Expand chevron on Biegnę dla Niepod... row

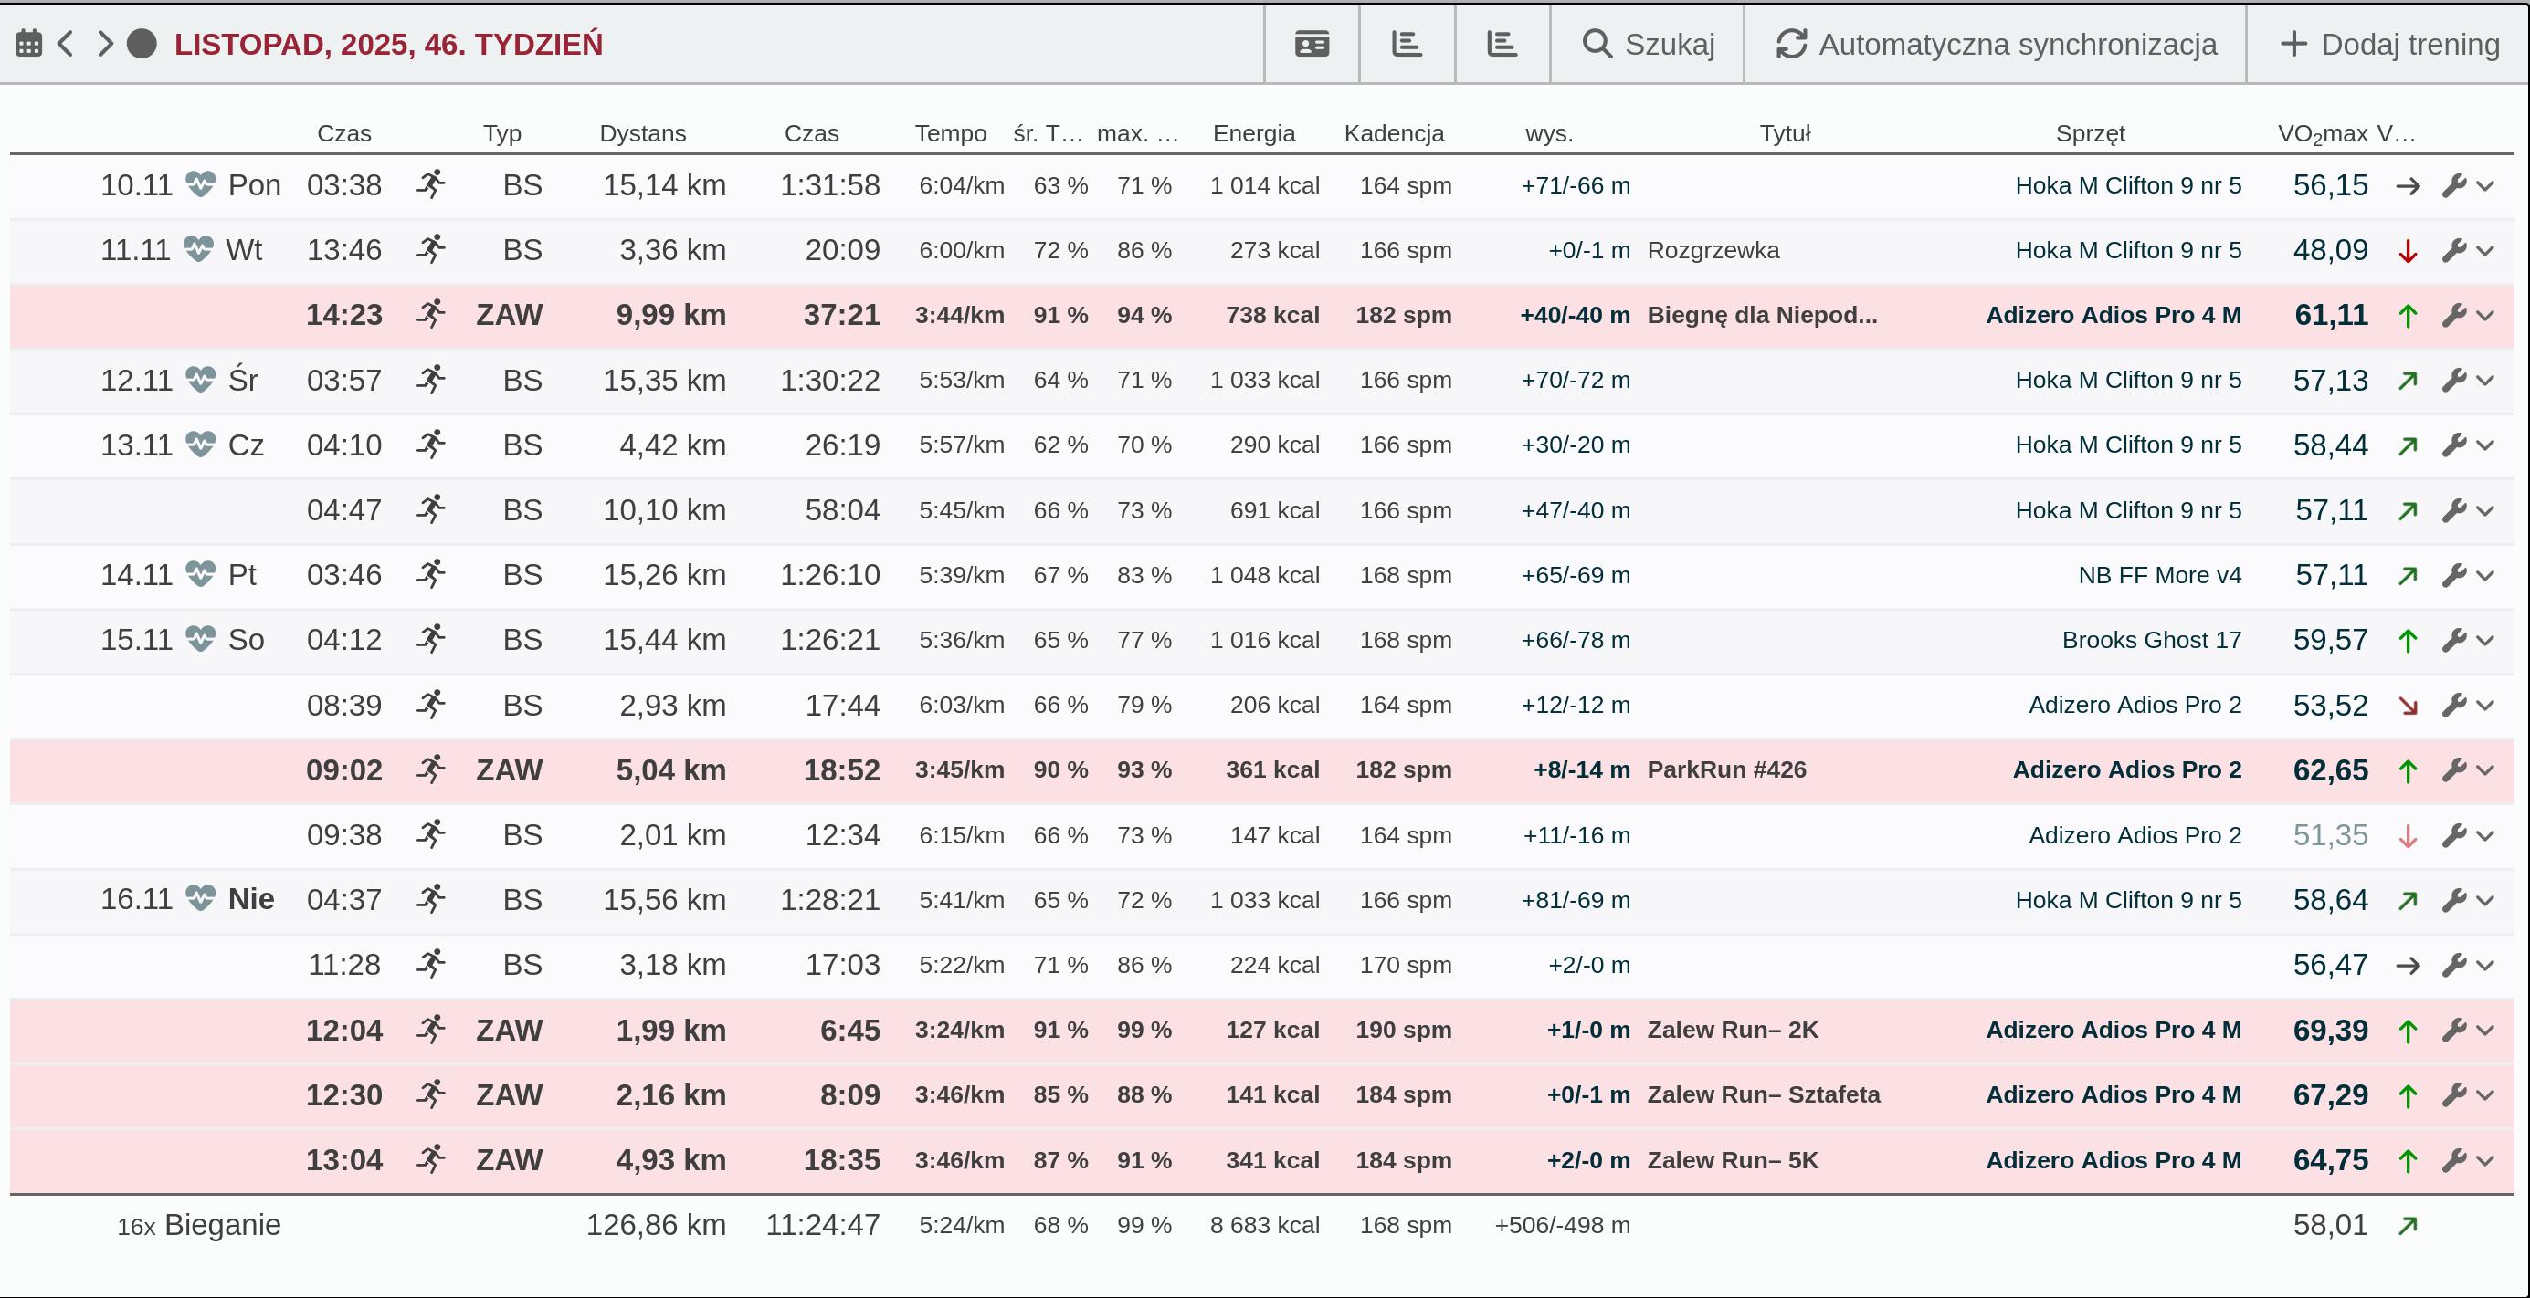(2486, 315)
